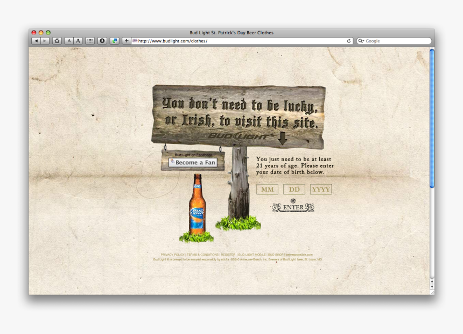This screenshot has width=463, height=334.
Task: Click the yellow minimize window button
Action: click(x=41, y=33)
